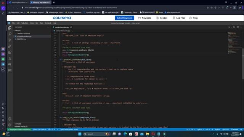Click Open Development Server in status bar
Screen dimensions: 244x137
click(69, 129)
